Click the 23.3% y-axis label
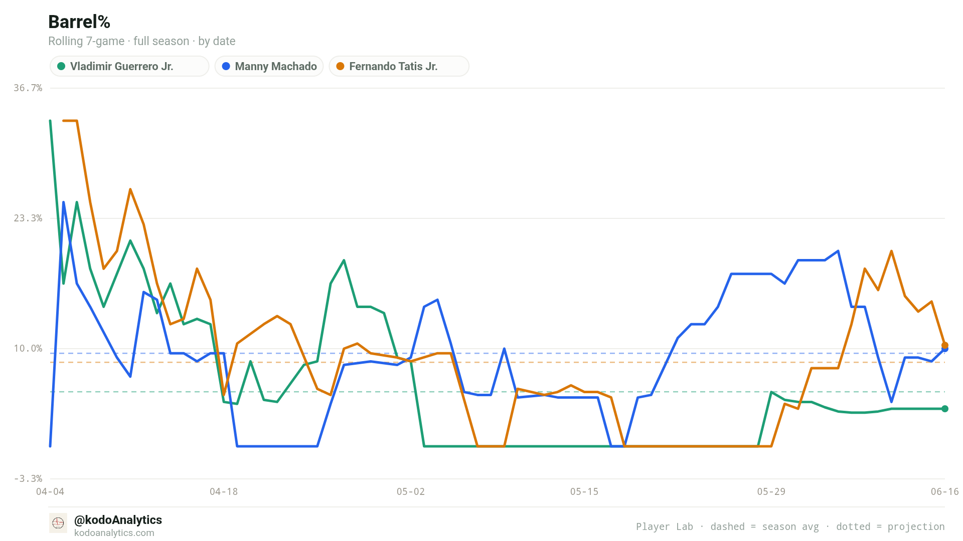This screenshot has width=963, height=541. click(x=28, y=218)
